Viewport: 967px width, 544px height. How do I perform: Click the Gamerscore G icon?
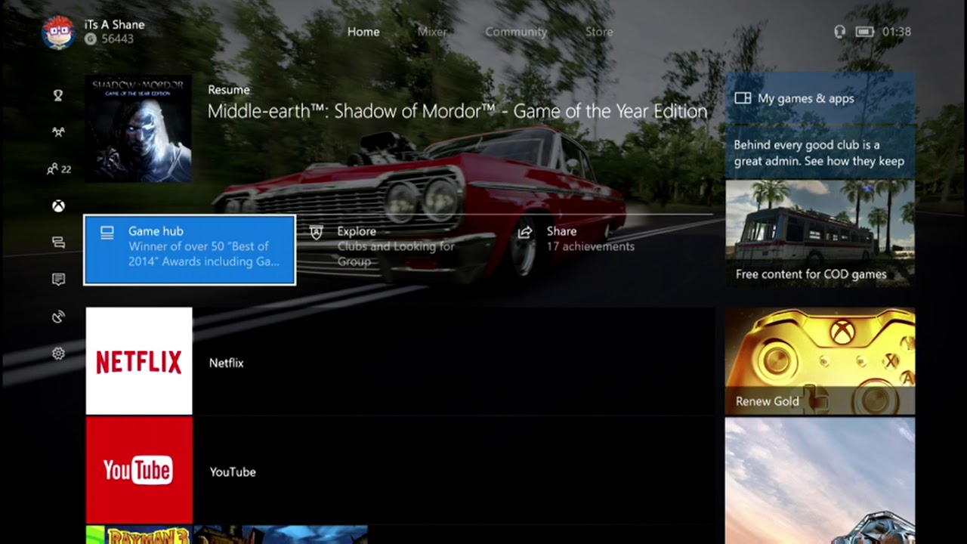coord(91,39)
